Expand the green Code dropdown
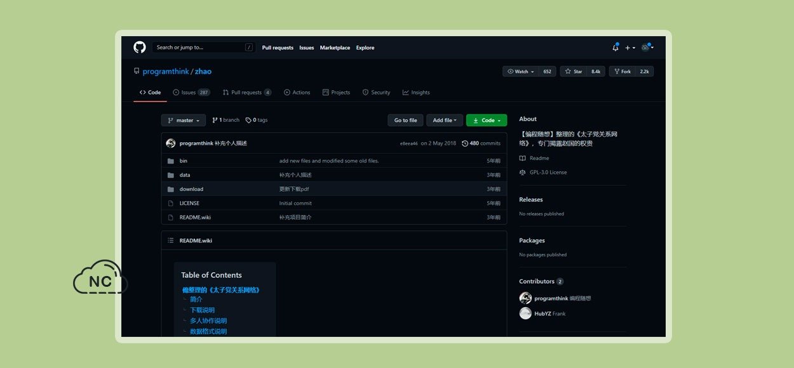 pos(487,121)
